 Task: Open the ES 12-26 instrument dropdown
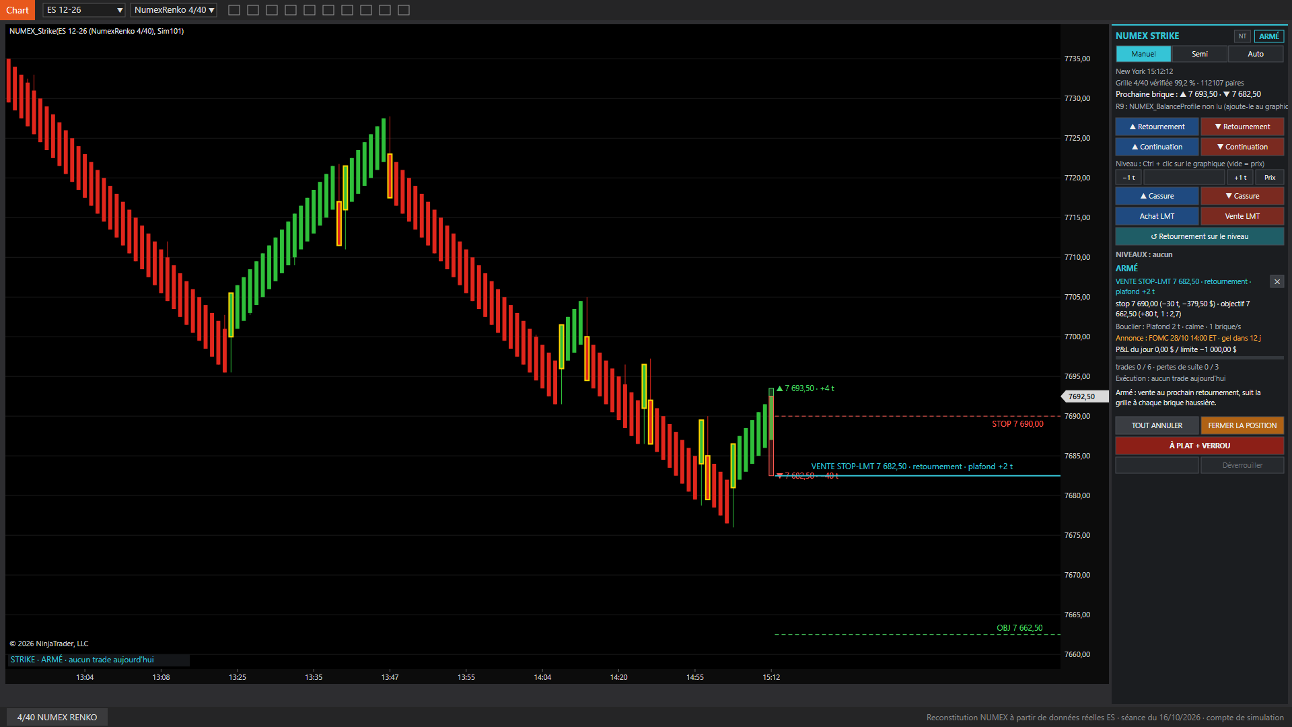point(84,10)
